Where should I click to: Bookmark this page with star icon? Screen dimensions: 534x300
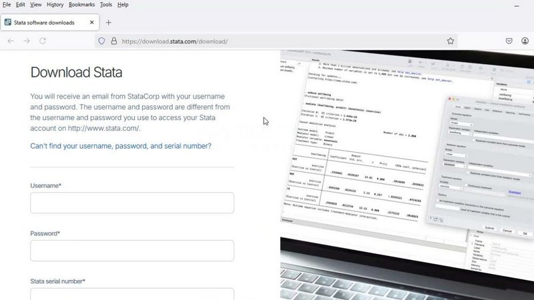tap(451, 41)
